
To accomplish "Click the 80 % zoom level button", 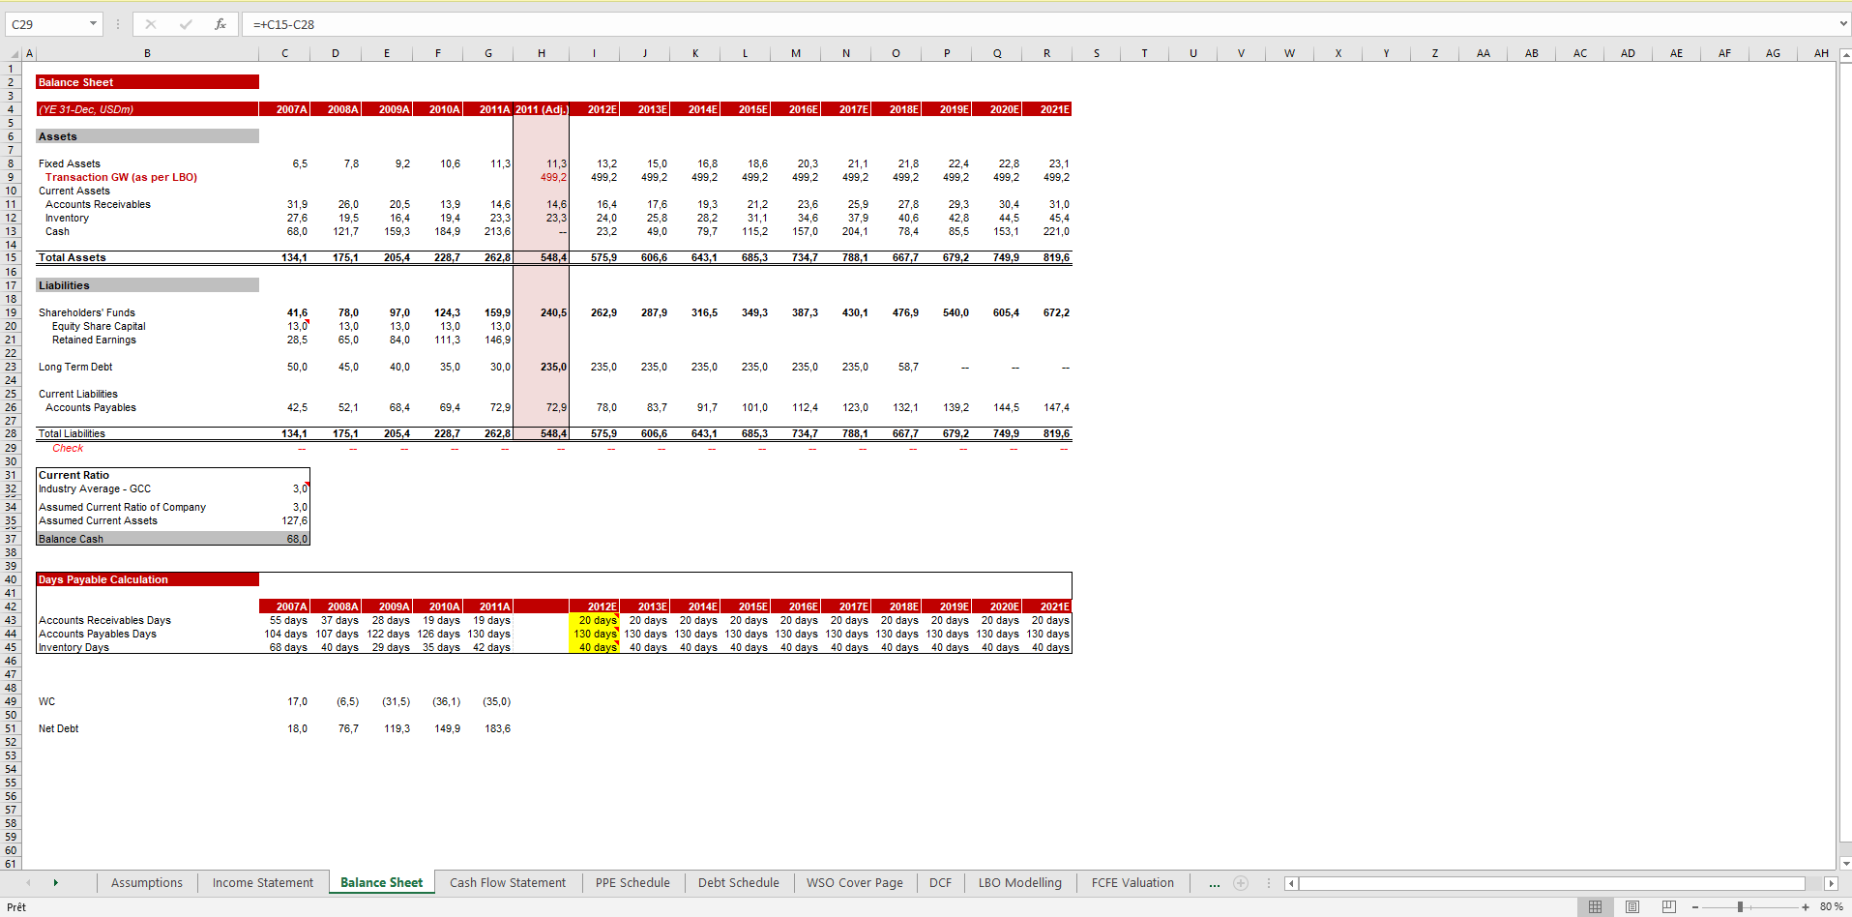I will tap(1831, 906).
